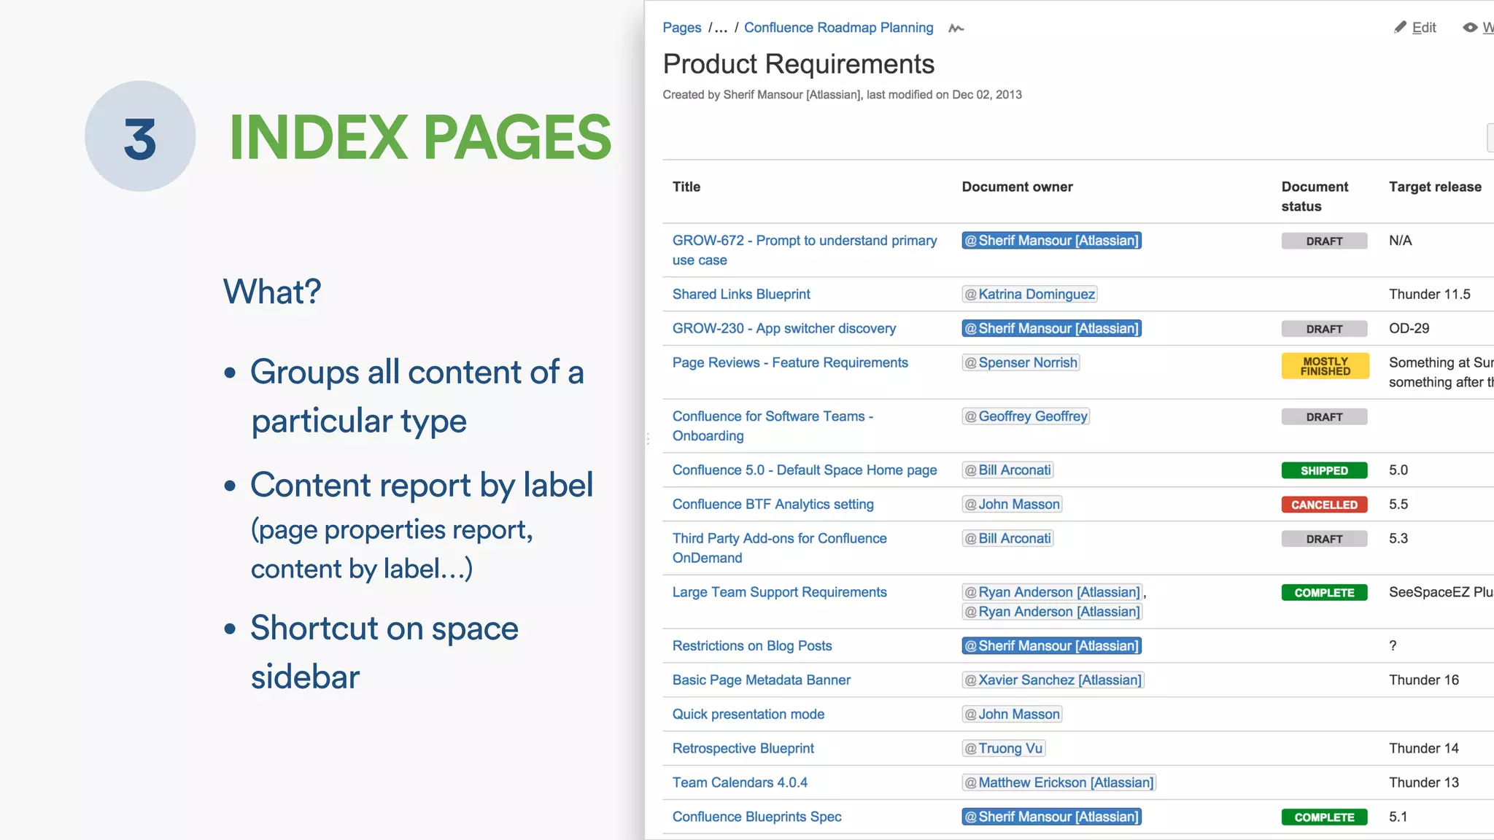Click the second Ryan Anderson mention
Image resolution: width=1494 pixels, height=840 pixels.
[1052, 612]
